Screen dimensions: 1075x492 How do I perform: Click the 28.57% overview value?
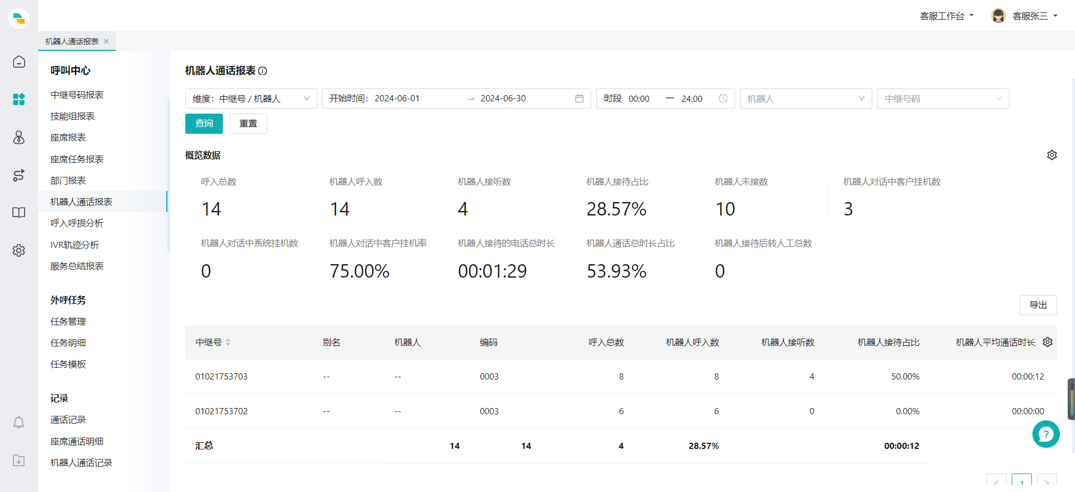coord(616,209)
